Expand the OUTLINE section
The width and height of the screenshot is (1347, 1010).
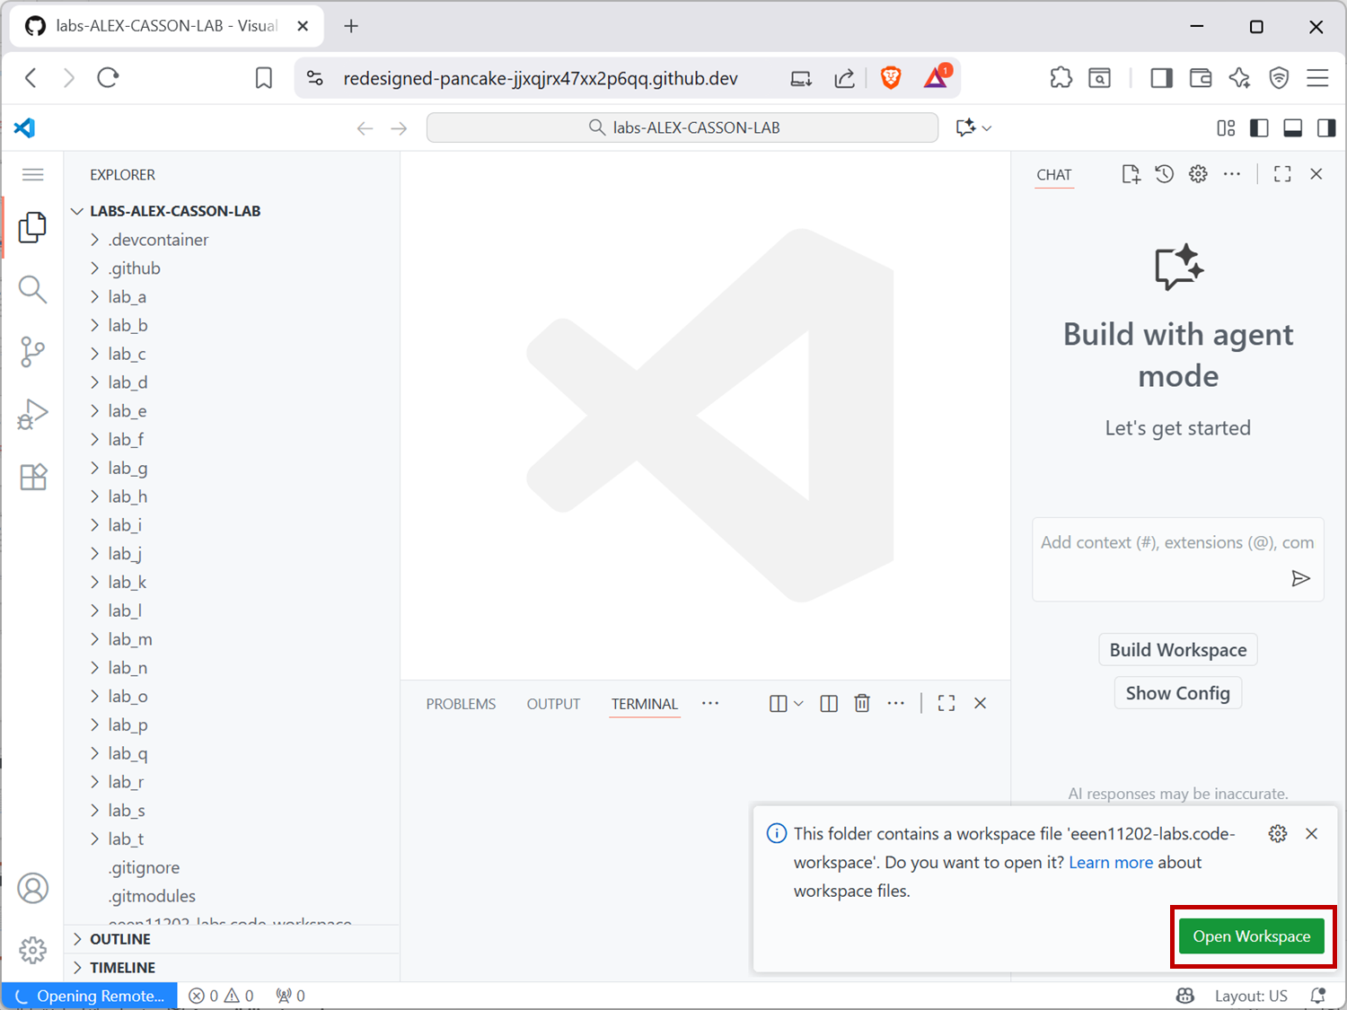(119, 939)
